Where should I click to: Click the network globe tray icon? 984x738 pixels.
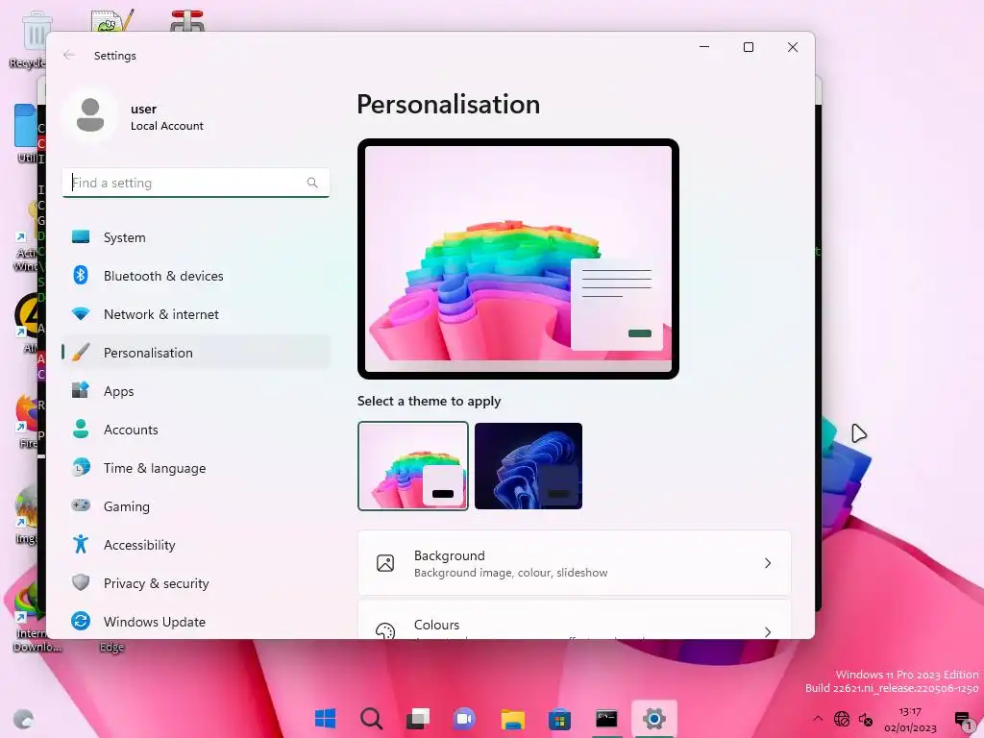842,719
